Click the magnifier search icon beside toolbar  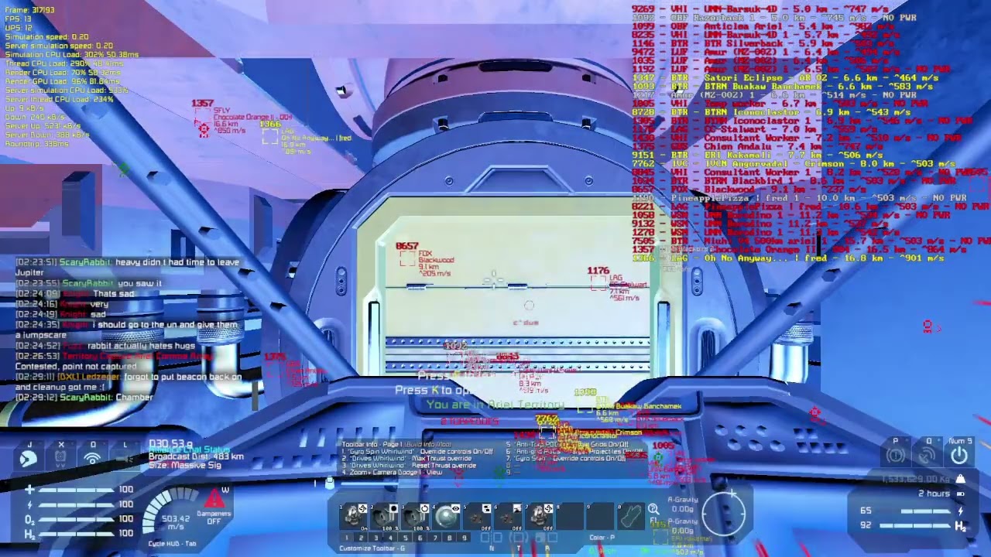(653, 508)
